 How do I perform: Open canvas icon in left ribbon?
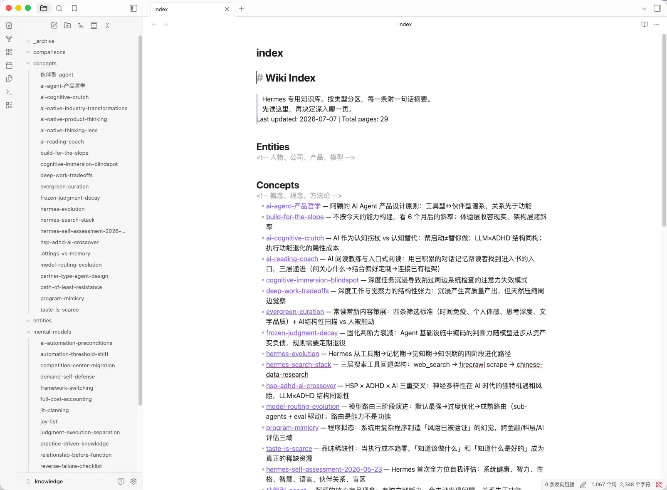pos(9,52)
